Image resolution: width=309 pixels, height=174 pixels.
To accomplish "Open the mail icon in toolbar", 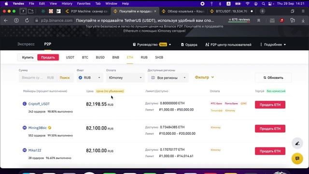I will 272,20.
